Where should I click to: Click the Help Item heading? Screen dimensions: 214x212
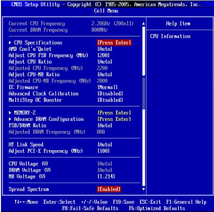[x=178, y=24]
